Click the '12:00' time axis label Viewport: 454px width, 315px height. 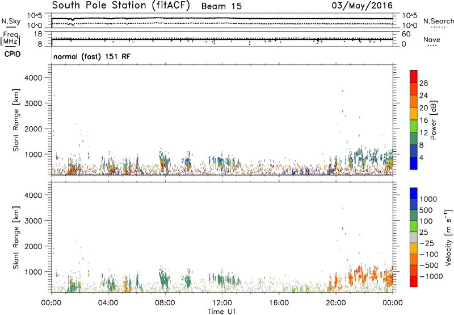[x=222, y=303]
